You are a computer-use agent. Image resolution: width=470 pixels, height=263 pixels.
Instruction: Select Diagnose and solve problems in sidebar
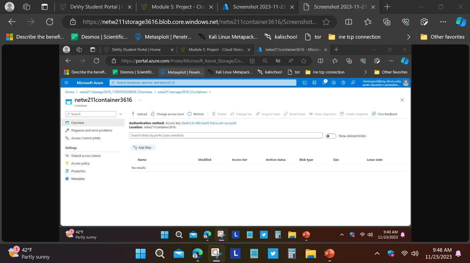(x=92, y=130)
